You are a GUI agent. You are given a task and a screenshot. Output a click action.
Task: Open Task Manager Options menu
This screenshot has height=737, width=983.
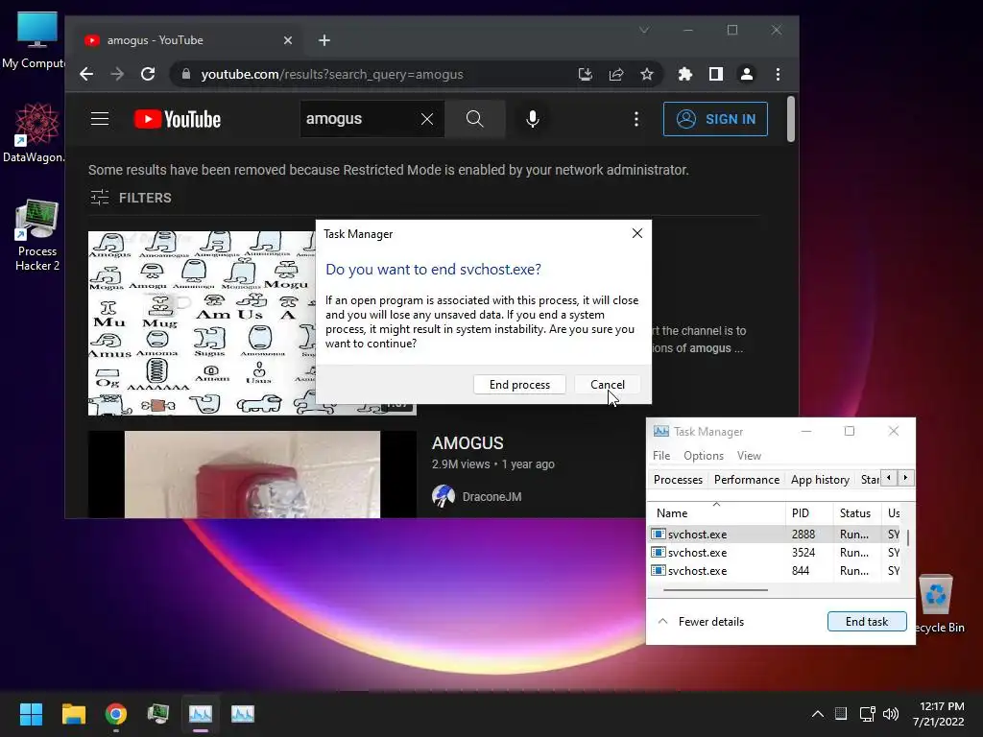click(704, 456)
